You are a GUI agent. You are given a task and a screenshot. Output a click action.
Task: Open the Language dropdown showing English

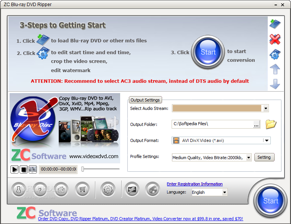point(225,192)
